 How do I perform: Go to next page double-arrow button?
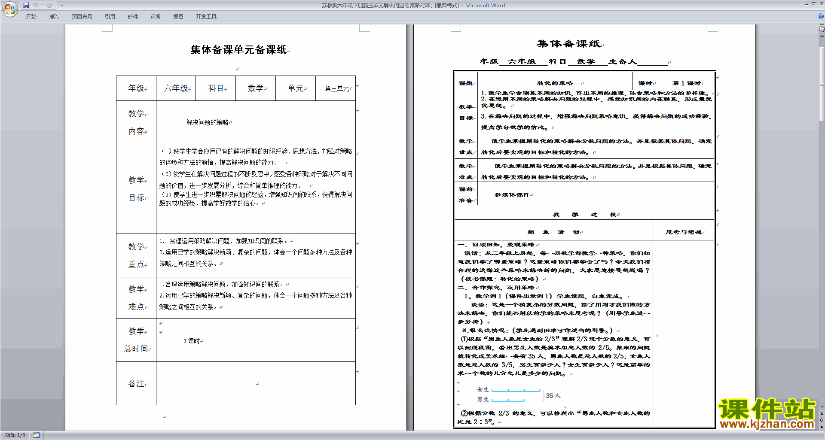click(x=822, y=427)
